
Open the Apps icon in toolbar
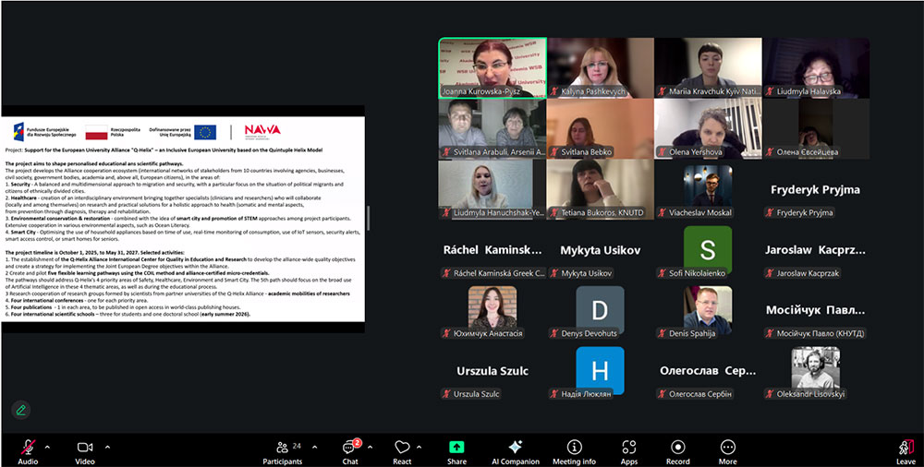(x=629, y=449)
